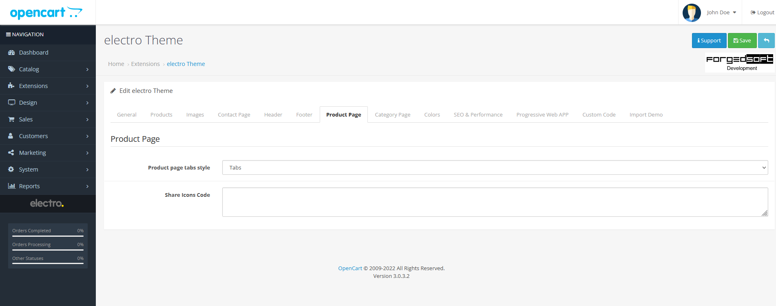Image resolution: width=776 pixels, height=306 pixels.
Task: Click the Product page tabs style label
Action: tap(179, 167)
